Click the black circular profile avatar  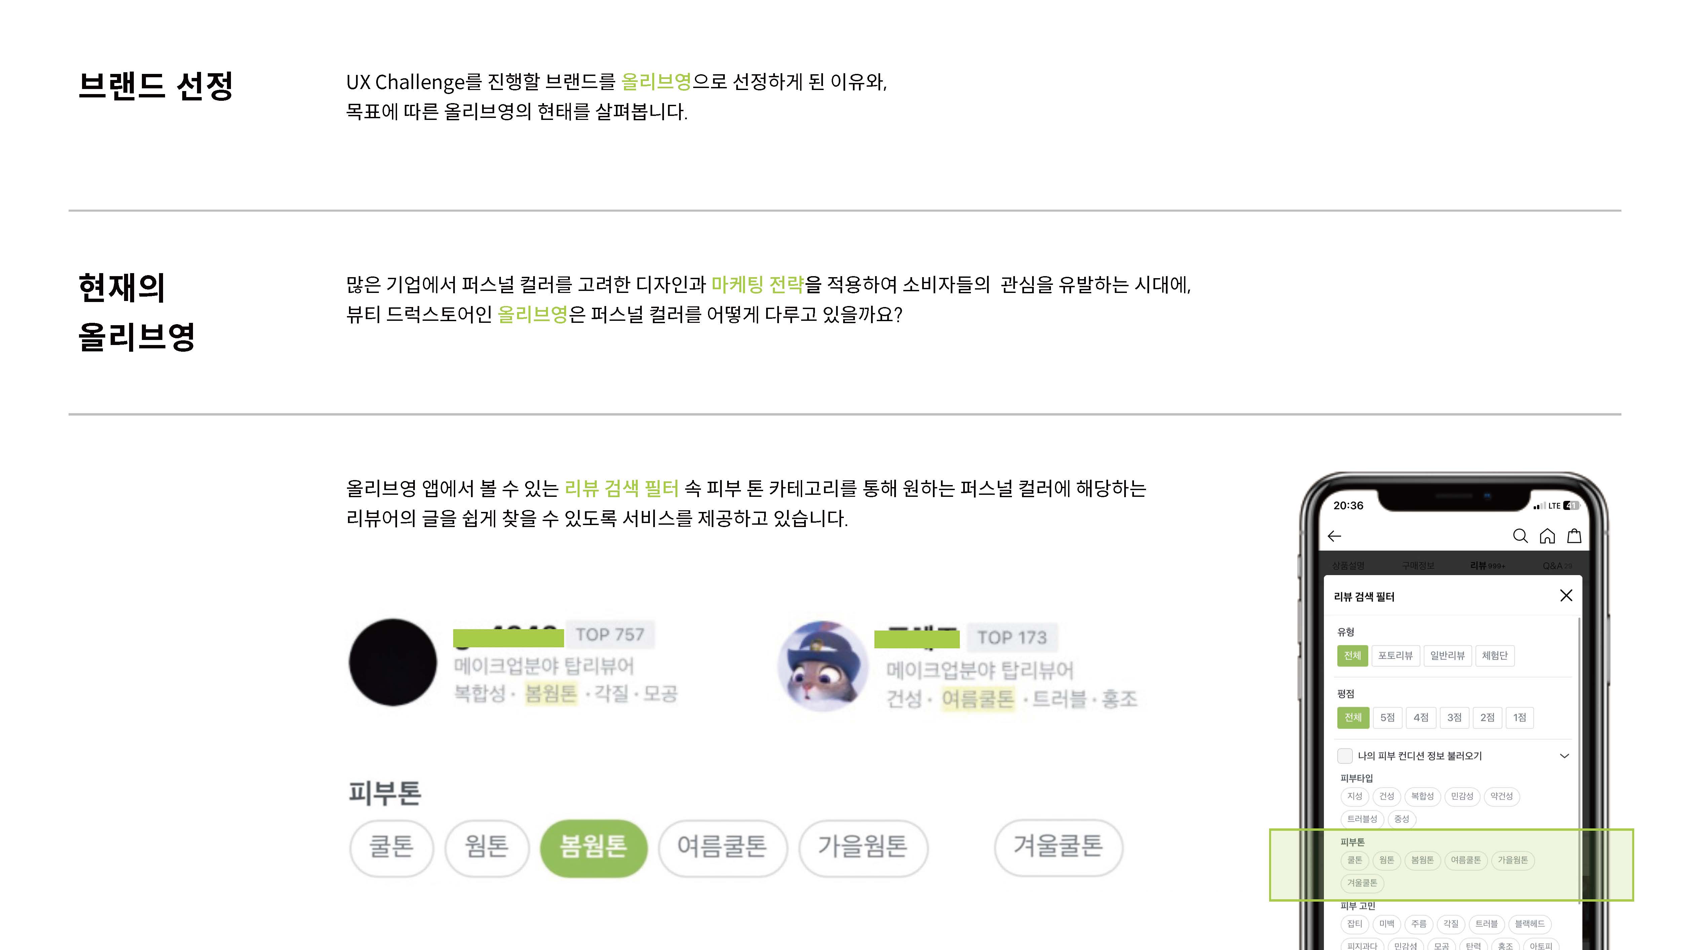393,662
